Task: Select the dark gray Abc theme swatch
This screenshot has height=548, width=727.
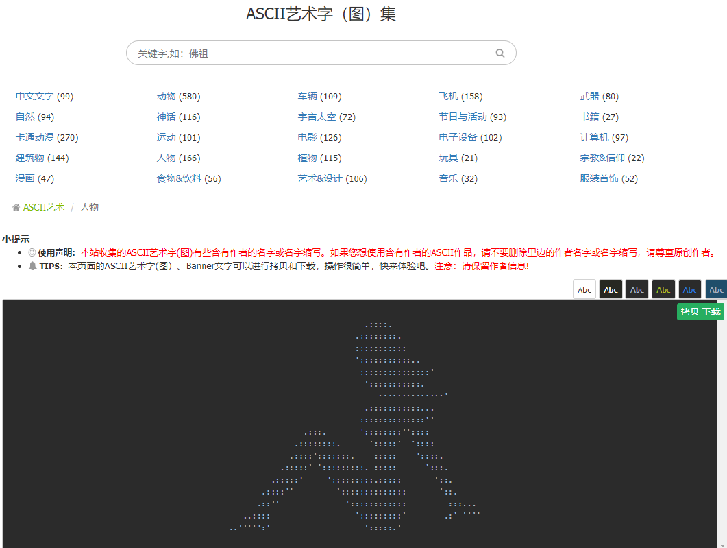Action: [637, 289]
